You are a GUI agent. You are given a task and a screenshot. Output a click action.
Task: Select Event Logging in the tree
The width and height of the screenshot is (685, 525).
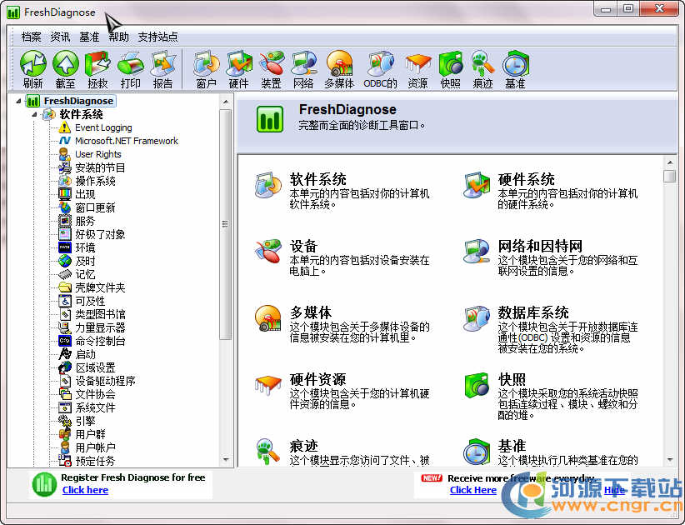[103, 127]
